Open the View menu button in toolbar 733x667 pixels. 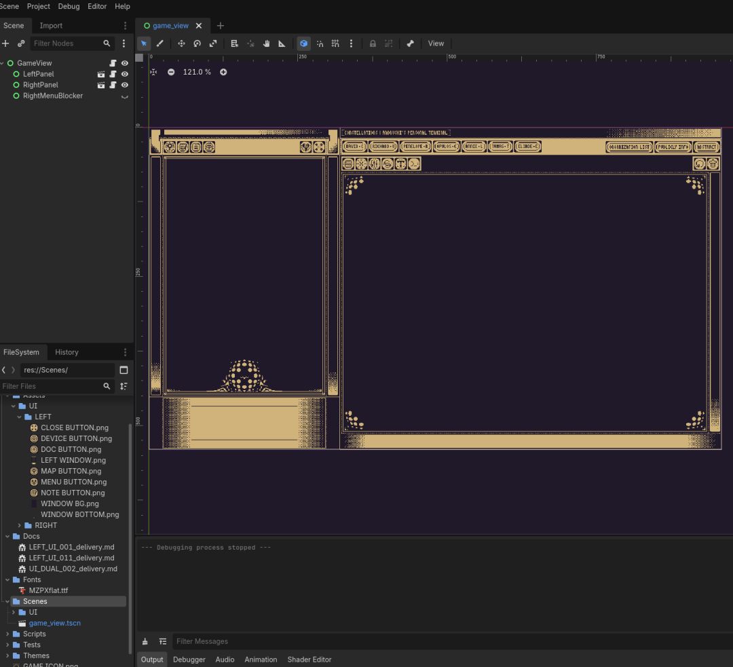click(436, 43)
